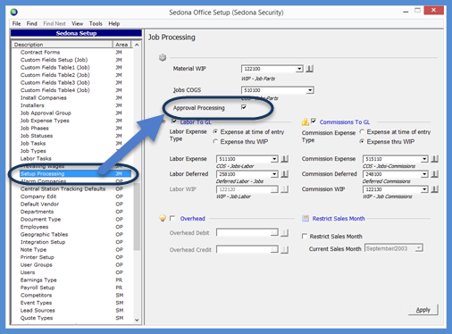Open the File menu
452x334 pixels.
16,23
